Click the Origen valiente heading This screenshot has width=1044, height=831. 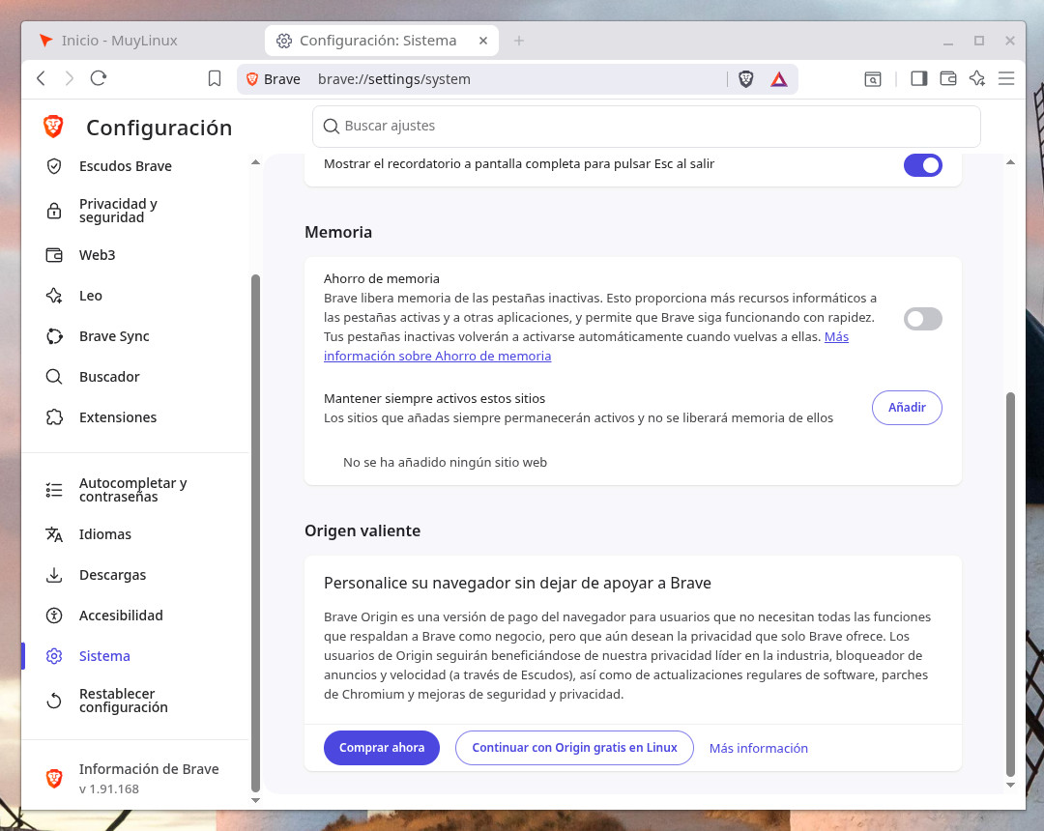coord(362,530)
